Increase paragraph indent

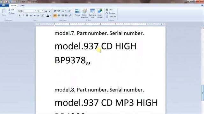tap(59, 11)
